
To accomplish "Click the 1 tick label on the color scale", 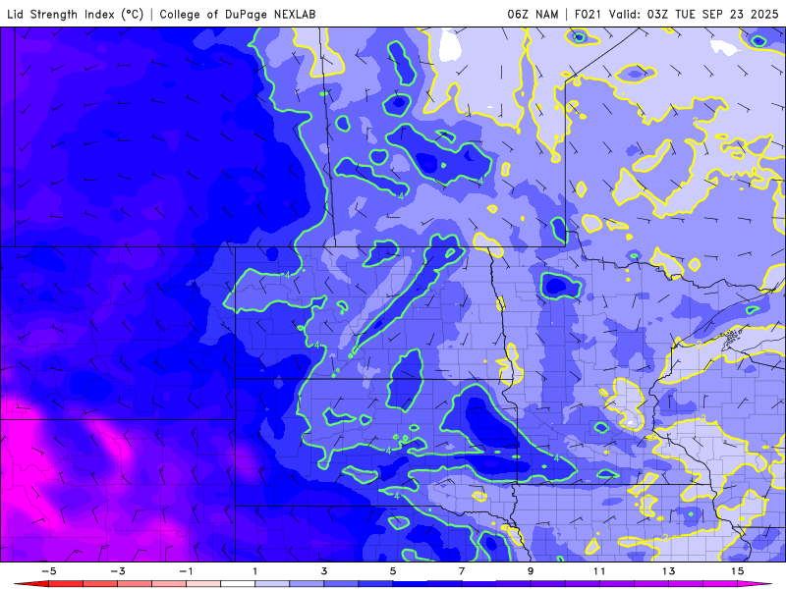I will pos(255,571).
